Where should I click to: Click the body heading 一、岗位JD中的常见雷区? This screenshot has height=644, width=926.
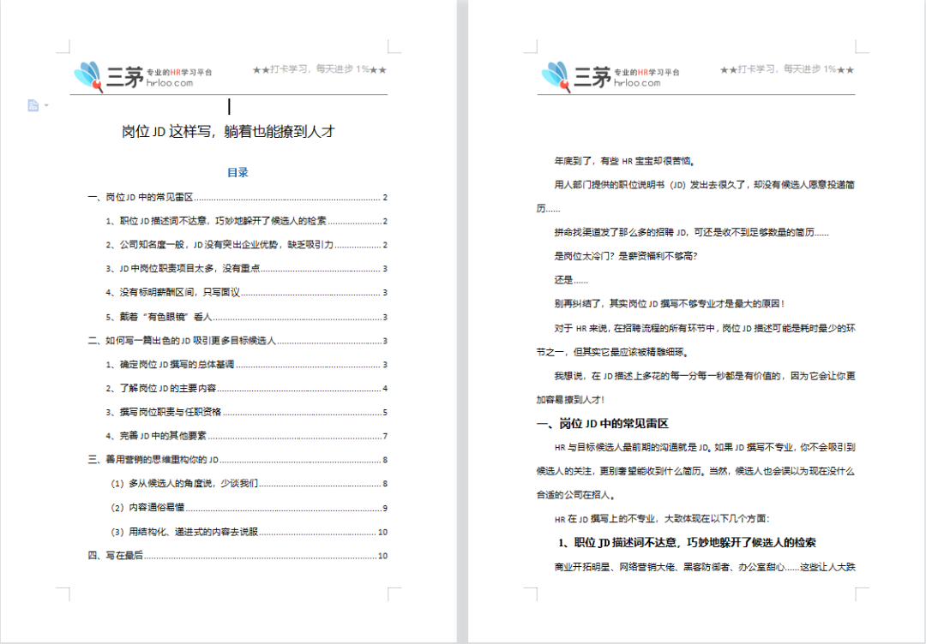(603, 423)
